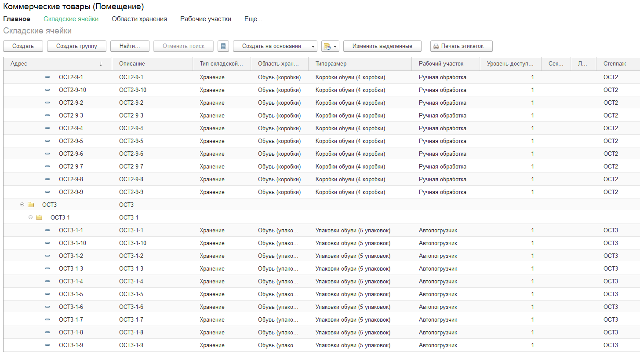Click the Уровень доступ... column header
Image resolution: width=640 pixels, height=352 pixels.
[511, 64]
